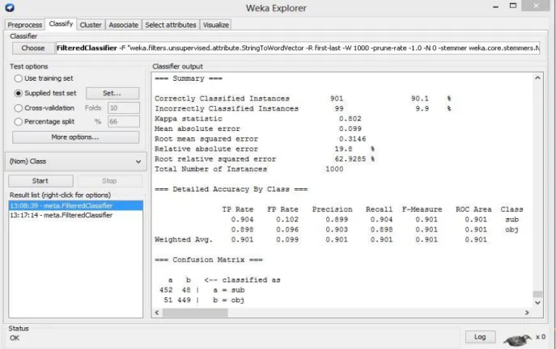Select the Percentage split radio option

44,122
